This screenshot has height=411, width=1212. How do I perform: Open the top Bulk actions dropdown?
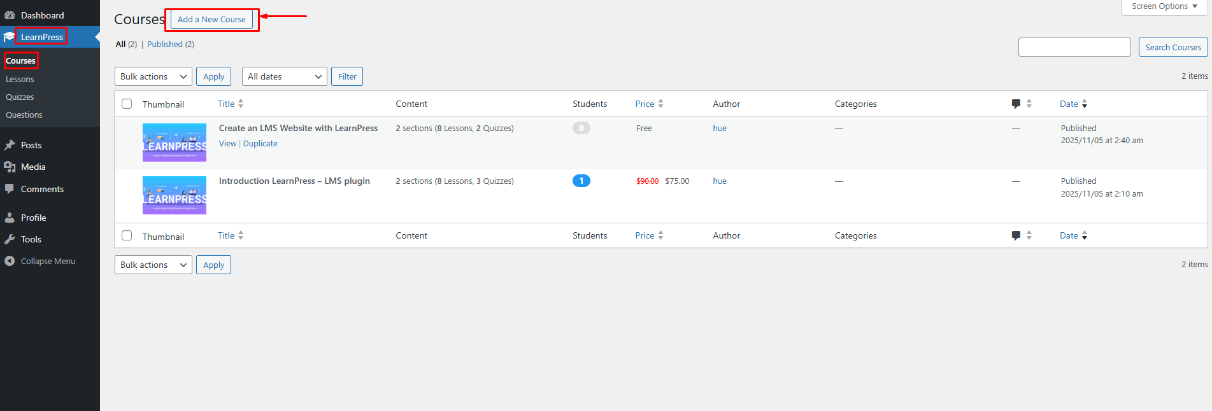pyautogui.click(x=153, y=76)
